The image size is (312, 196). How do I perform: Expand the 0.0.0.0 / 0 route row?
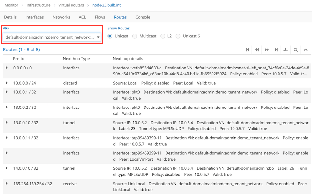coord(7,68)
